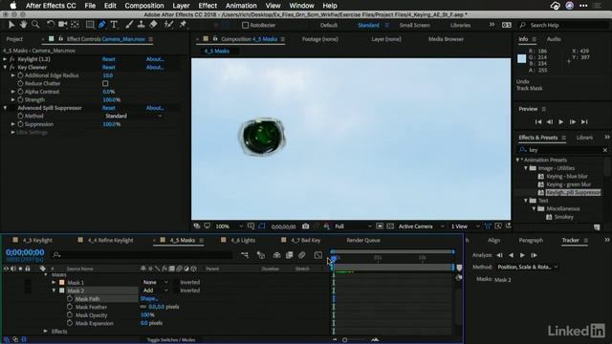This screenshot has height=344, width=612.
Task: Open the Choose grid and guide options icon
Action: click(x=251, y=226)
